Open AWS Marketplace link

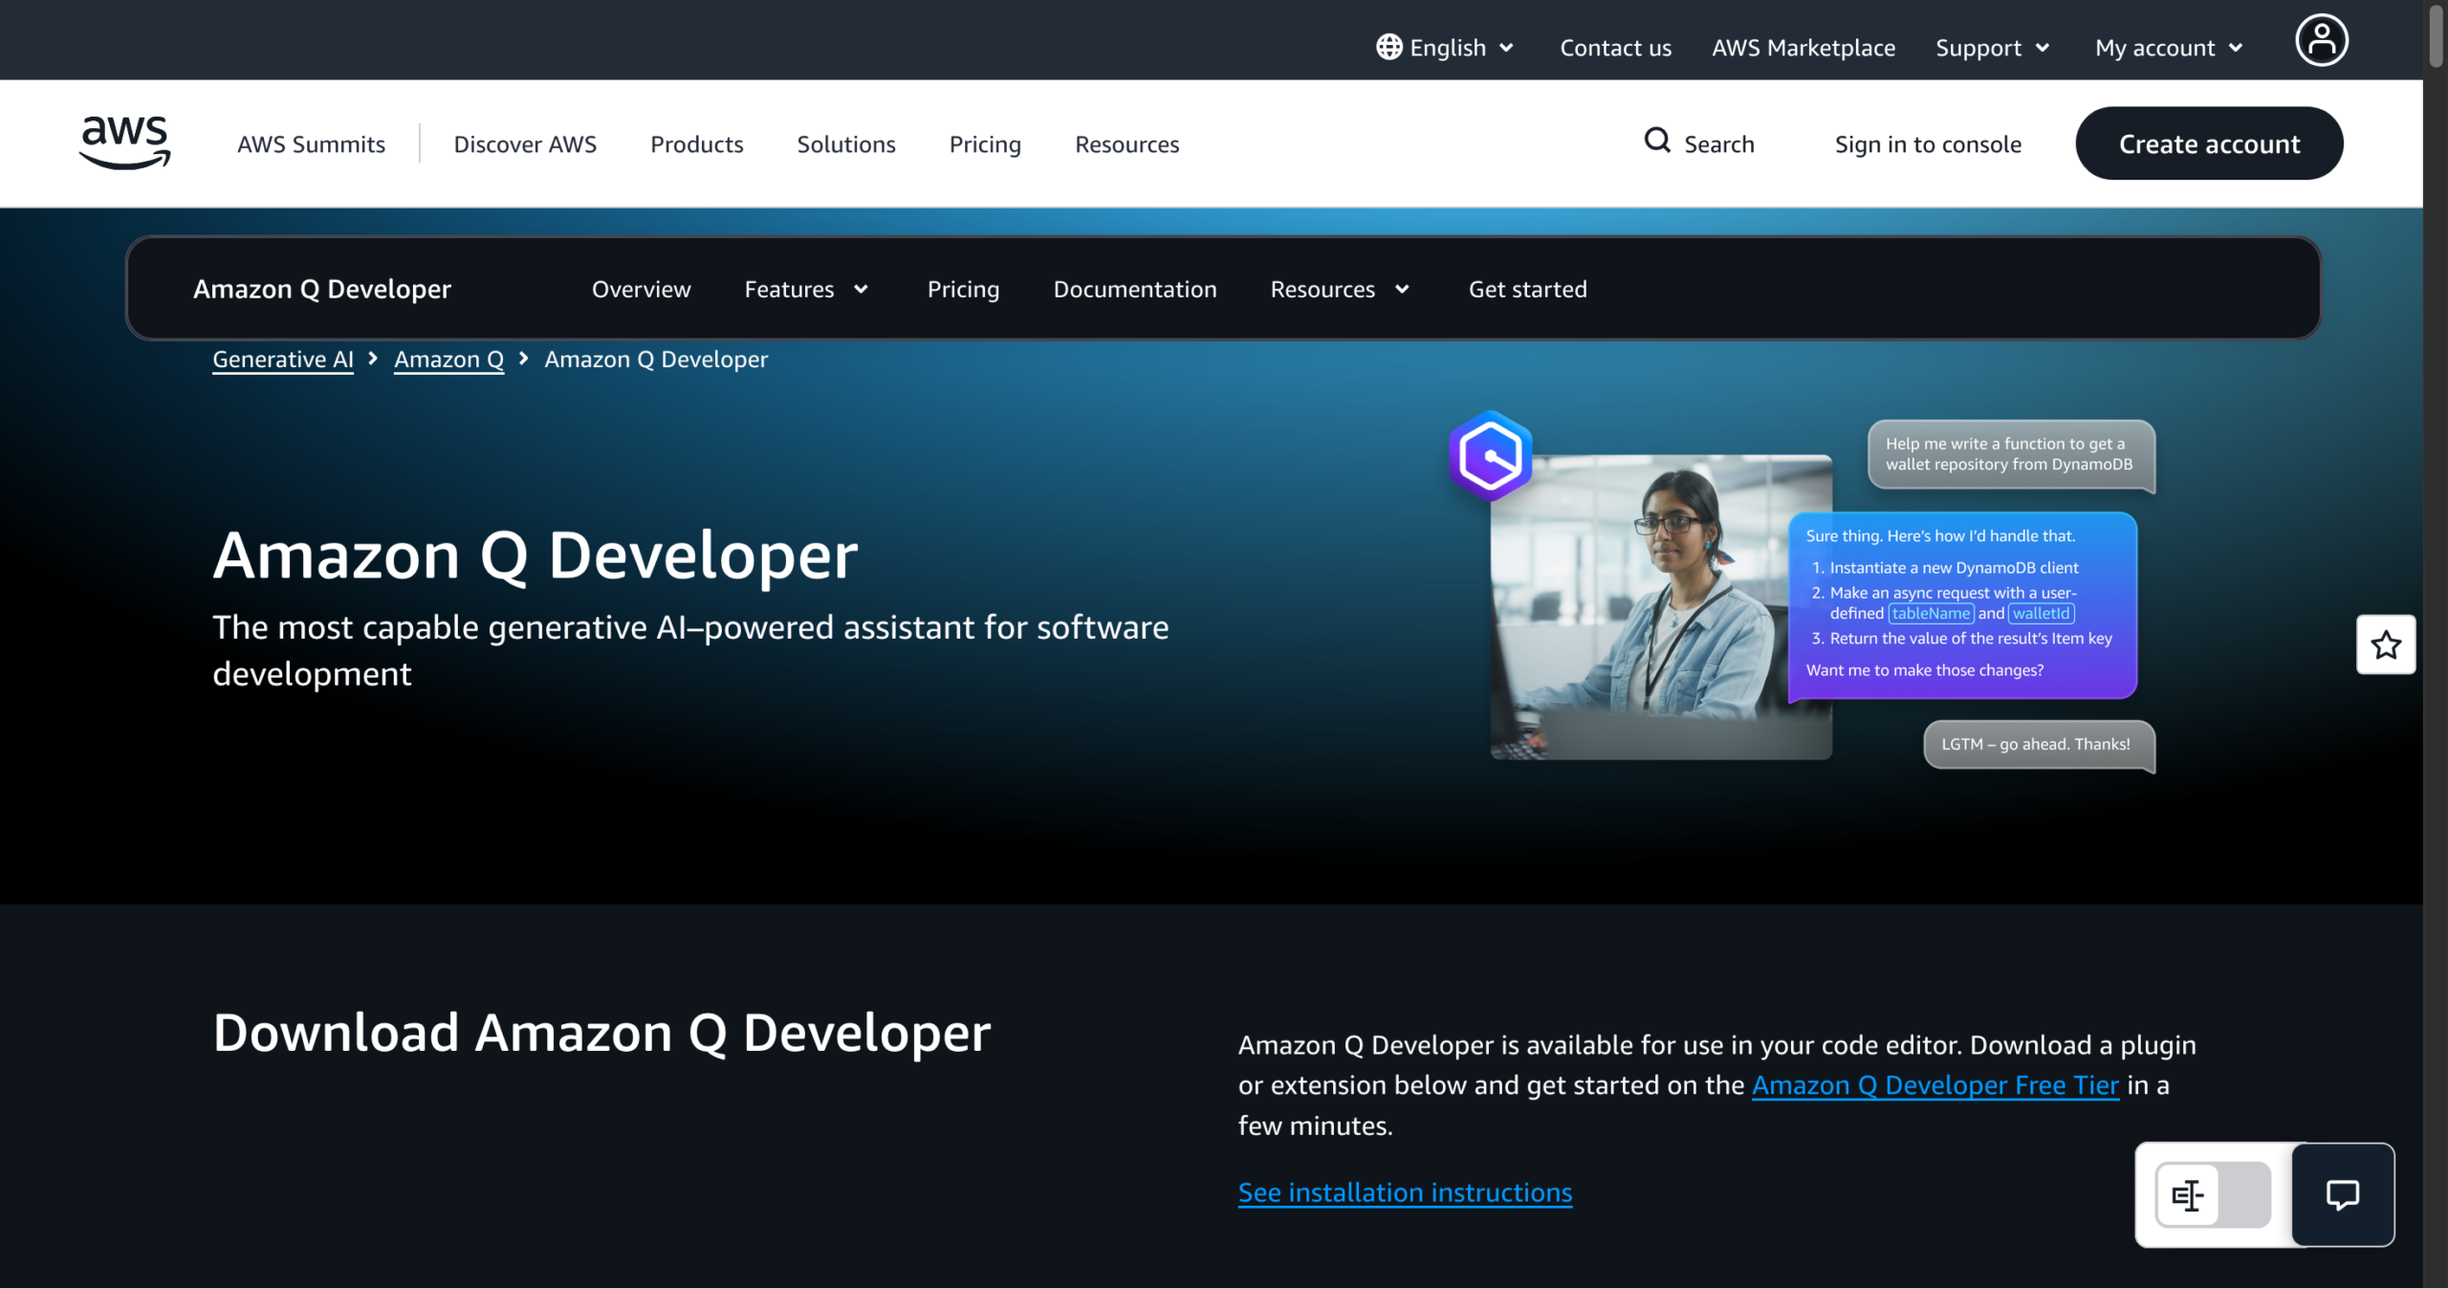point(1803,48)
